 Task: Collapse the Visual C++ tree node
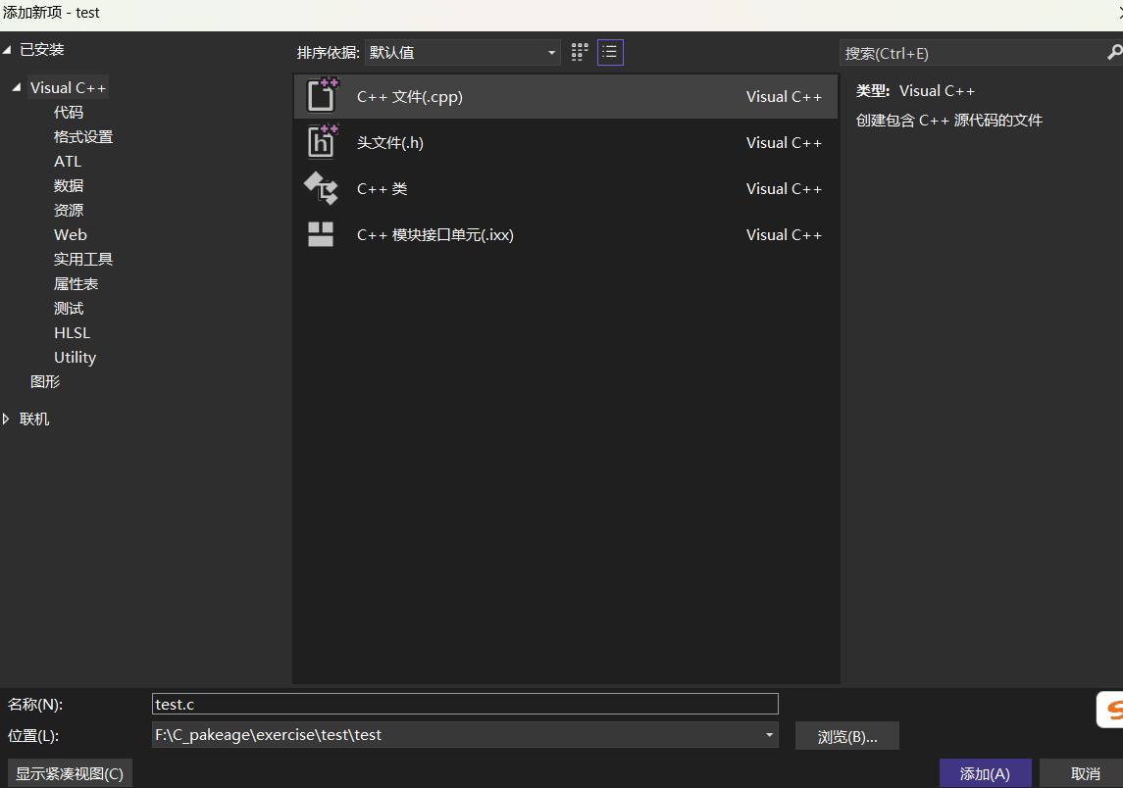coord(17,87)
